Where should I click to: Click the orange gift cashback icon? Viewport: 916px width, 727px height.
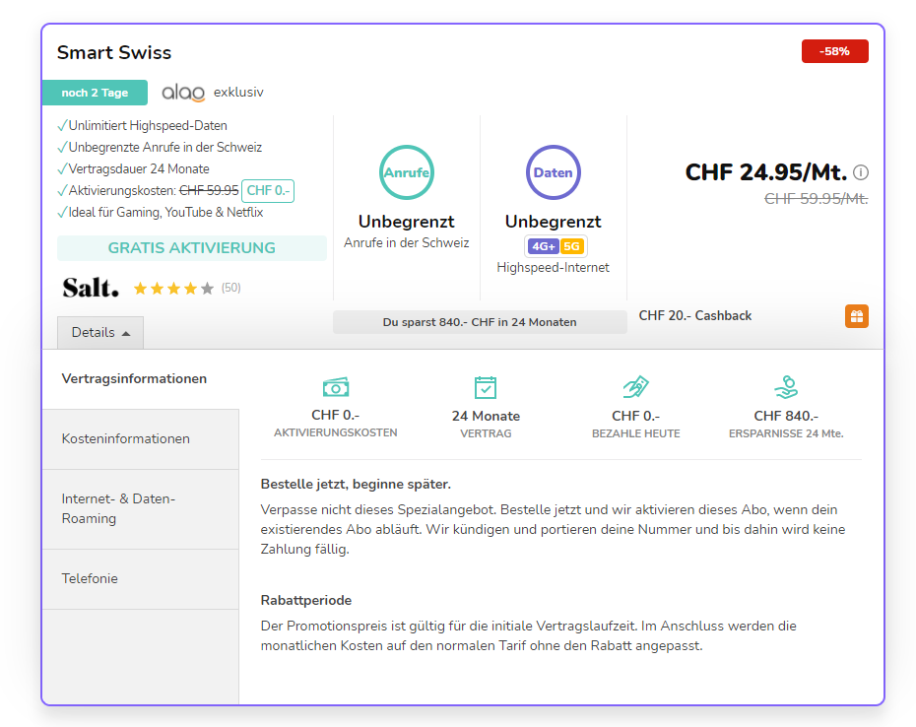[x=856, y=317]
